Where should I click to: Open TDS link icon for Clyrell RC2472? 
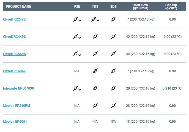click(x=94, y=19)
